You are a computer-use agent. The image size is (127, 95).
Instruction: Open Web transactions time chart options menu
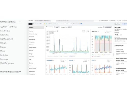(88, 31)
